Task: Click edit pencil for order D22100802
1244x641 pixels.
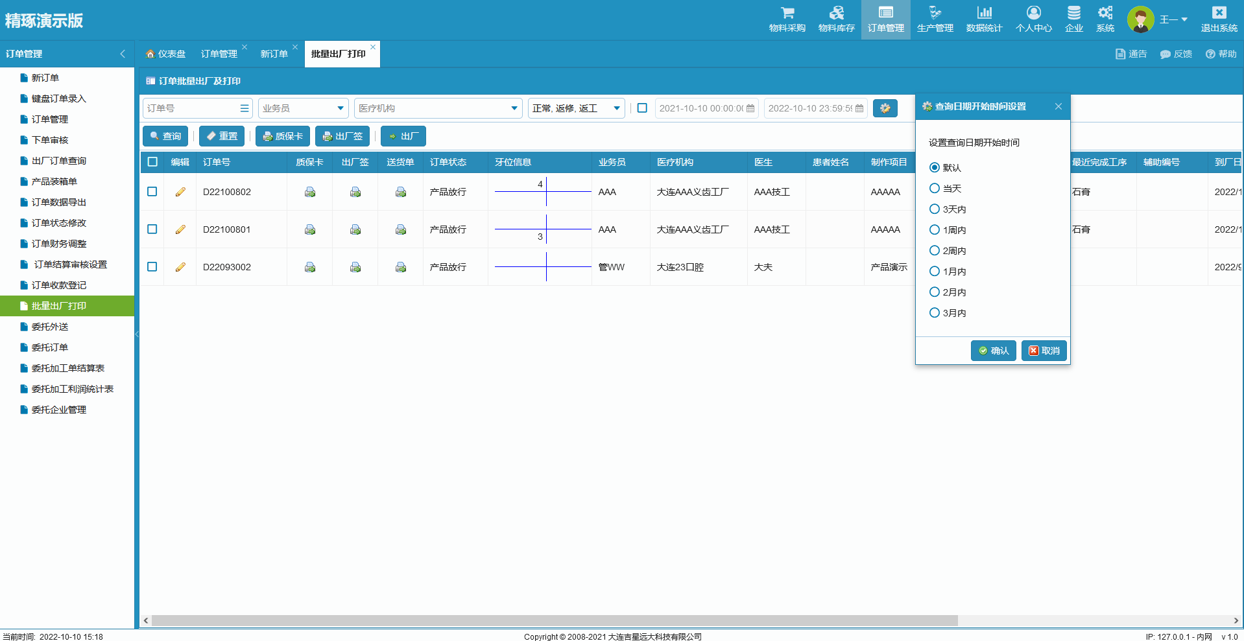Action: coord(180,192)
